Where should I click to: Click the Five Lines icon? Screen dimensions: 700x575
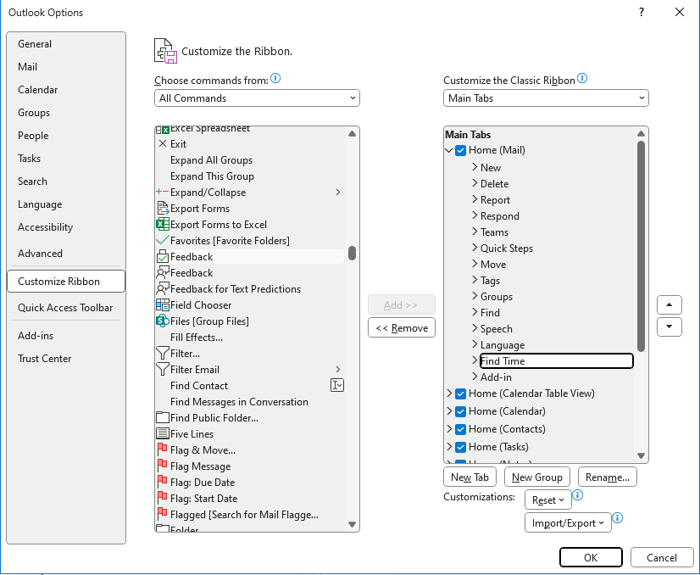pos(163,433)
